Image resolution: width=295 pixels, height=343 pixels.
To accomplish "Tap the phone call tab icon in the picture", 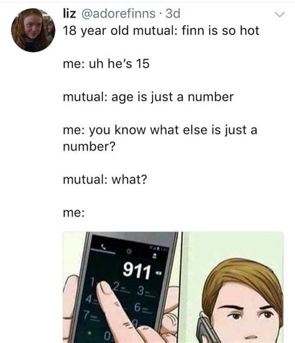I will (x=103, y=247).
